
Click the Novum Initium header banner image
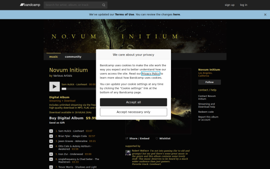135,36
